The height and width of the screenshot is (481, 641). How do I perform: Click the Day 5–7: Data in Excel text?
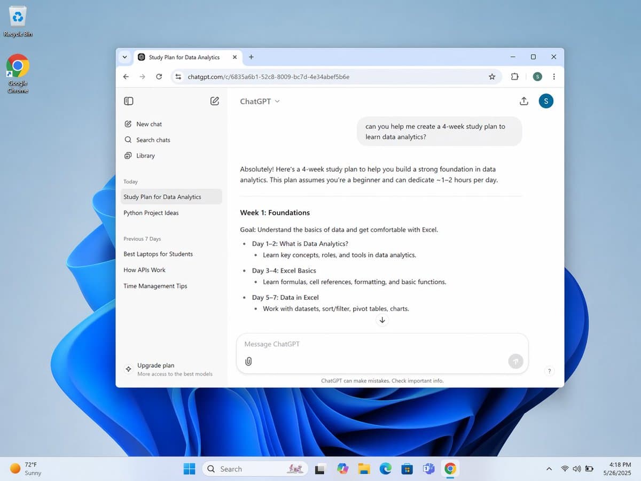click(285, 297)
